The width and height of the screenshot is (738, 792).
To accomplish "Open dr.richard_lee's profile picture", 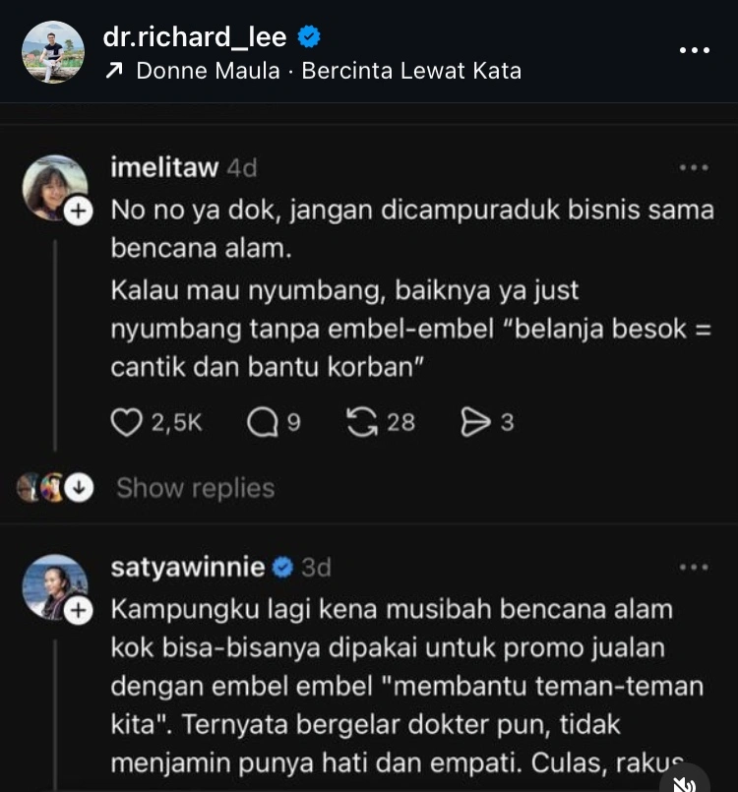I will pyautogui.click(x=54, y=51).
